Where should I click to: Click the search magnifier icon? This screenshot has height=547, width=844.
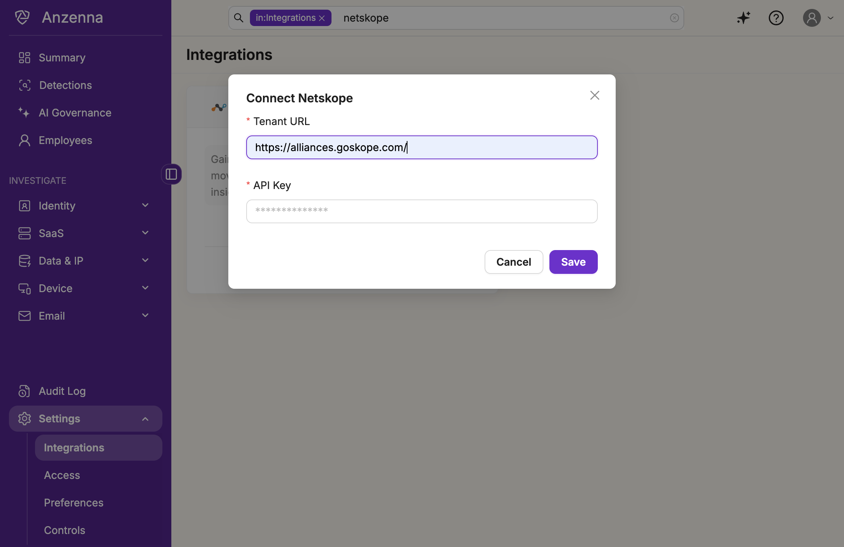click(239, 18)
